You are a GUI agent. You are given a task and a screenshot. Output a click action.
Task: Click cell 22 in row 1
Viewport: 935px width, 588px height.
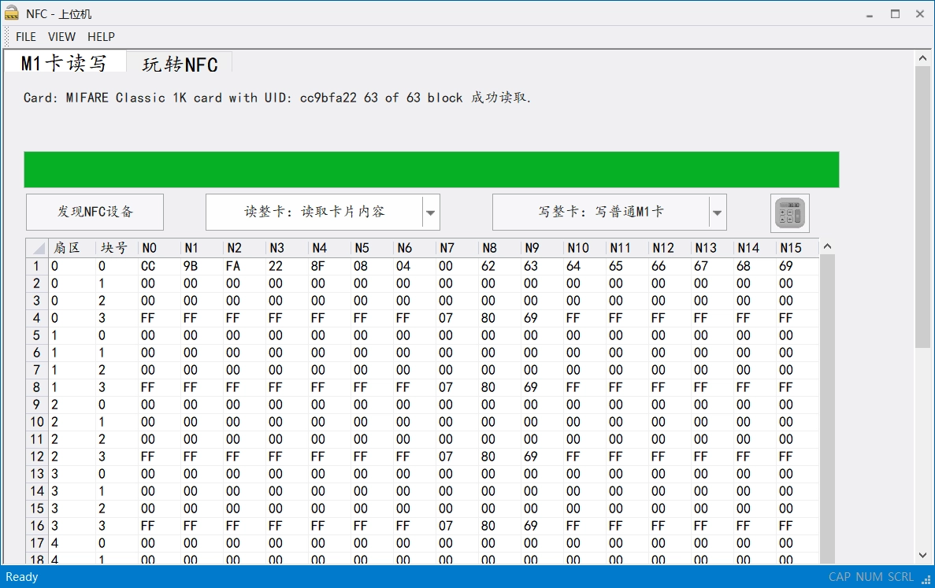pyautogui.click(x=287, y=266)
